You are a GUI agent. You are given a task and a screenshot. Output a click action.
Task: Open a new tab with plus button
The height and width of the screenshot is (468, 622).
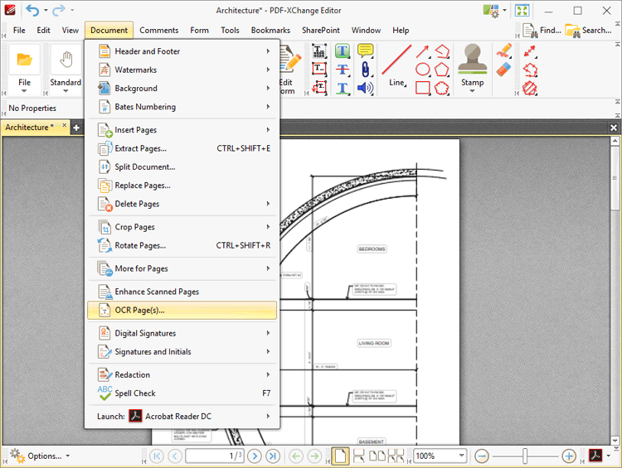point(76,128)
